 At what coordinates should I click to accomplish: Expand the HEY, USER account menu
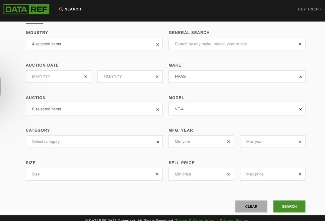(309, 9)
